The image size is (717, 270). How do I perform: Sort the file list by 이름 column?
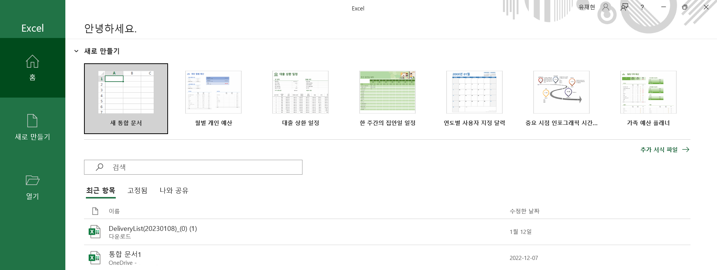(x=114, y=211)
